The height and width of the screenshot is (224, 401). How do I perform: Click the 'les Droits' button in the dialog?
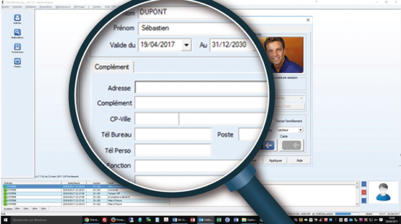click(288, 106)
